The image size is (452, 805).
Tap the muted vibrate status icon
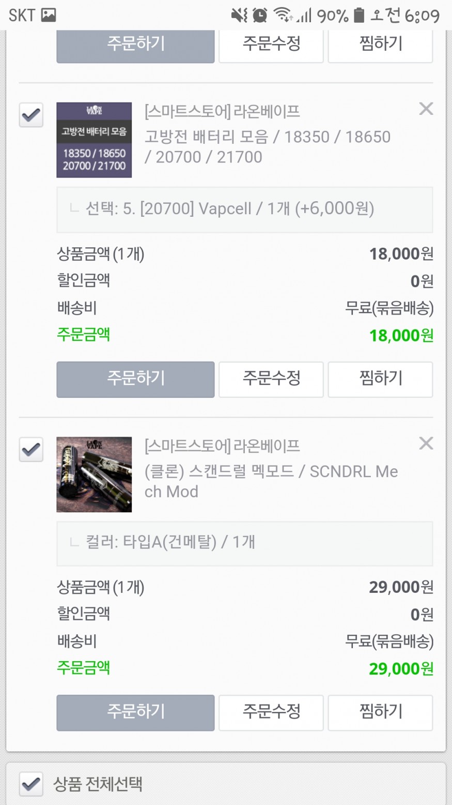(239, 16)
